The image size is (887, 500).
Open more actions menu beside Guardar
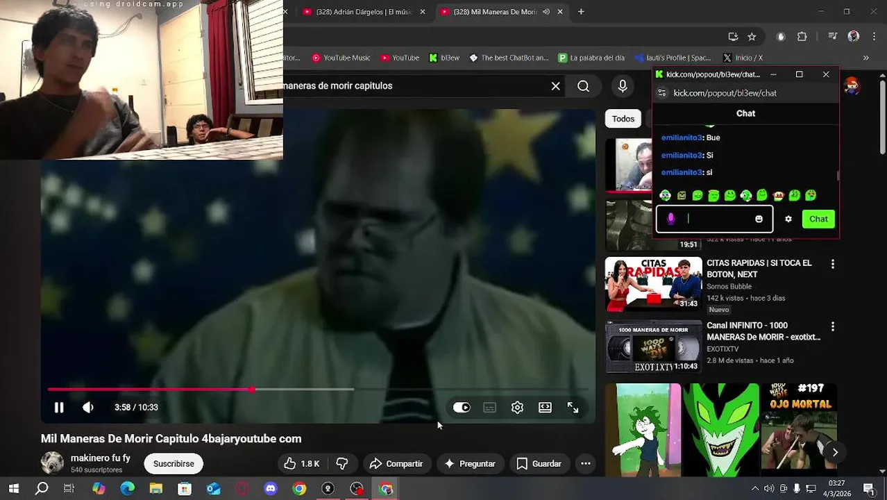[x=586, y=464]
